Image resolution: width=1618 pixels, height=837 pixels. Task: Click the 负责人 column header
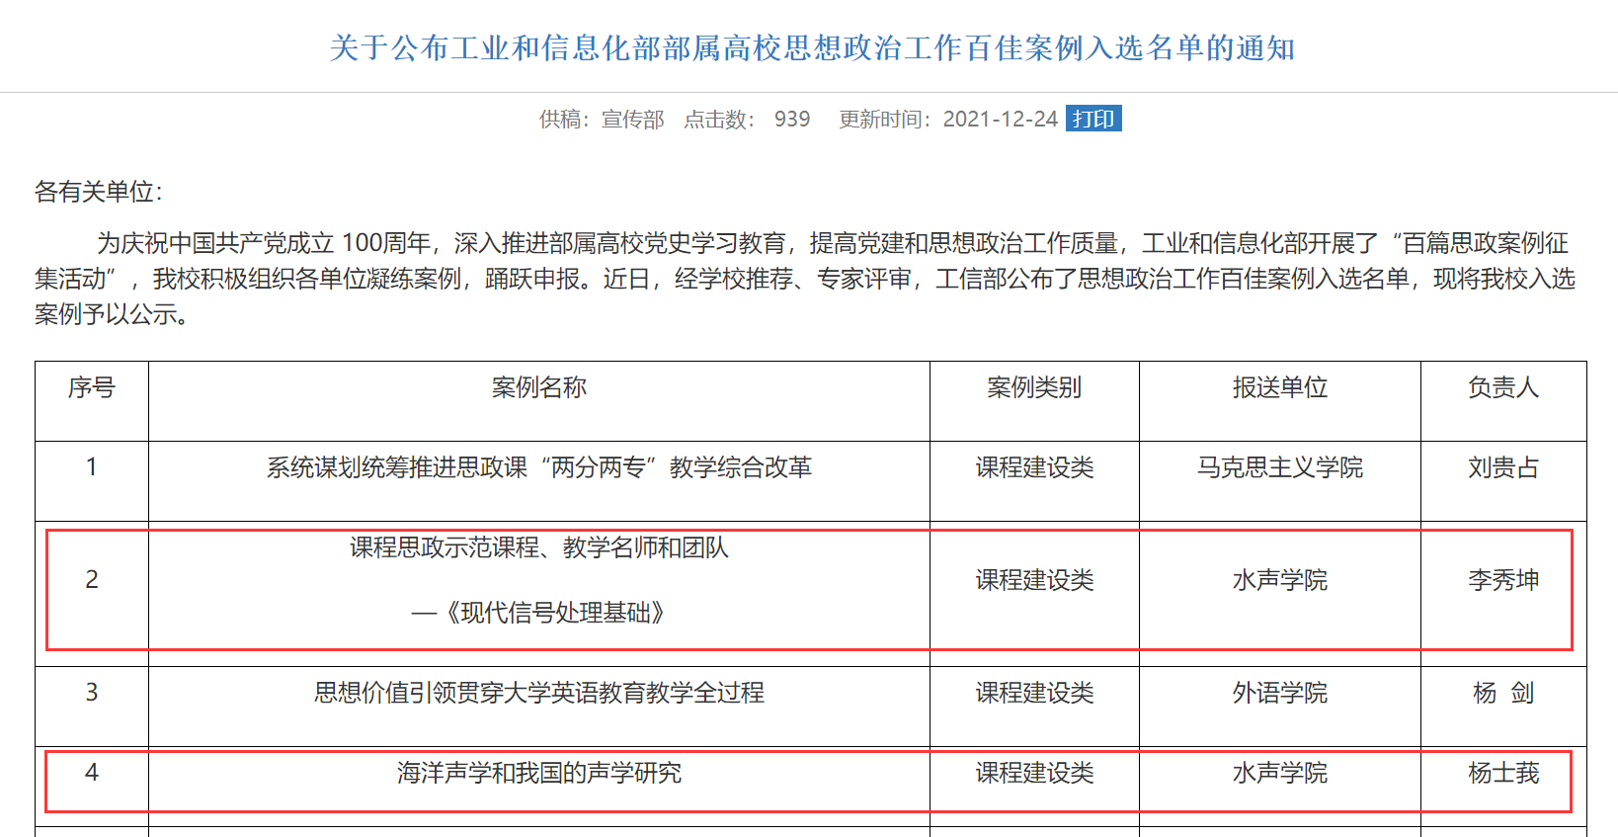point(1502,387)
